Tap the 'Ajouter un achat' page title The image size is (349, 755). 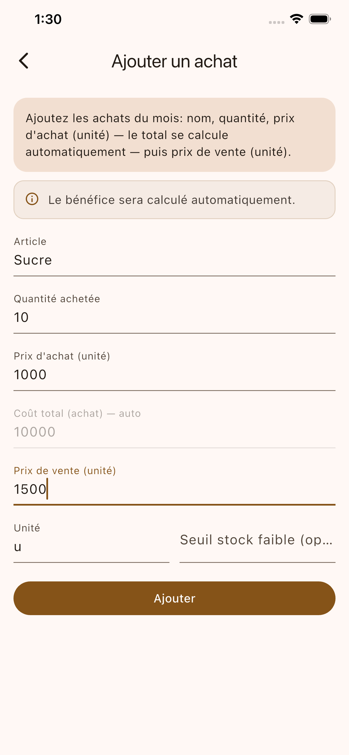pyautogui.click(x=174, y=61)
